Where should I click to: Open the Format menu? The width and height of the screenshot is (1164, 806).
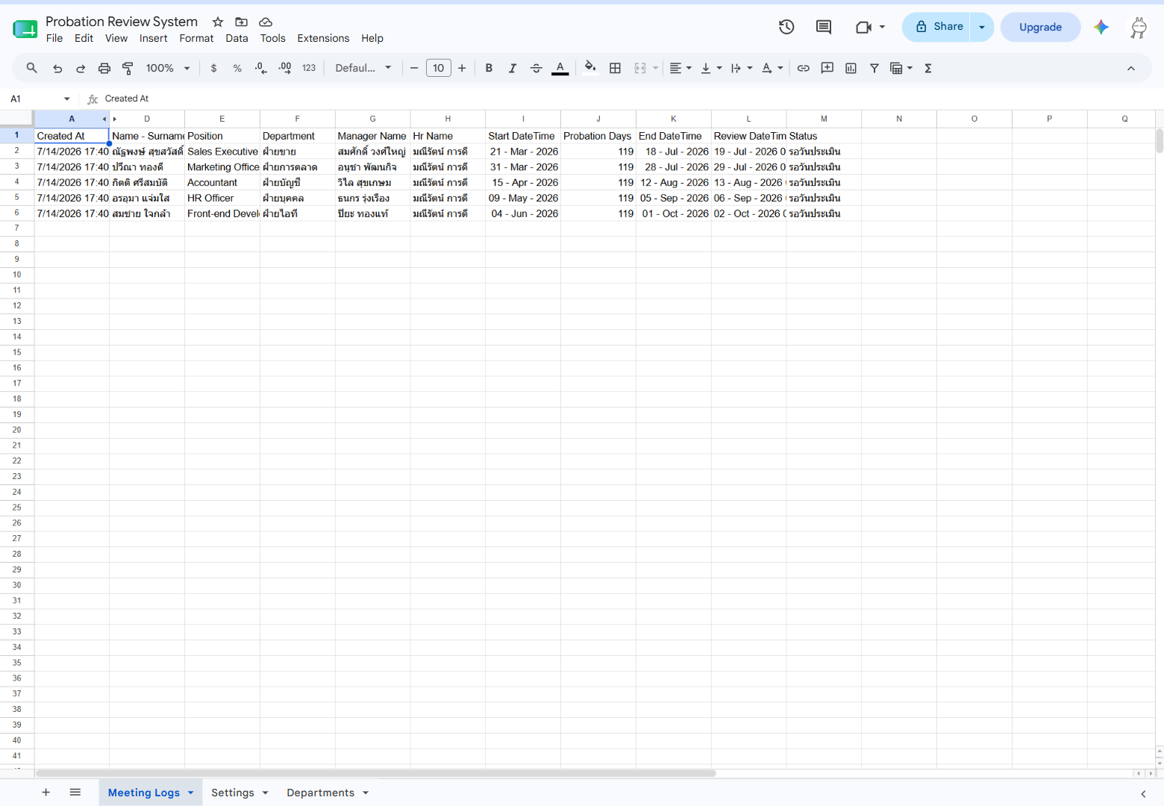click(x=196, y=38)
